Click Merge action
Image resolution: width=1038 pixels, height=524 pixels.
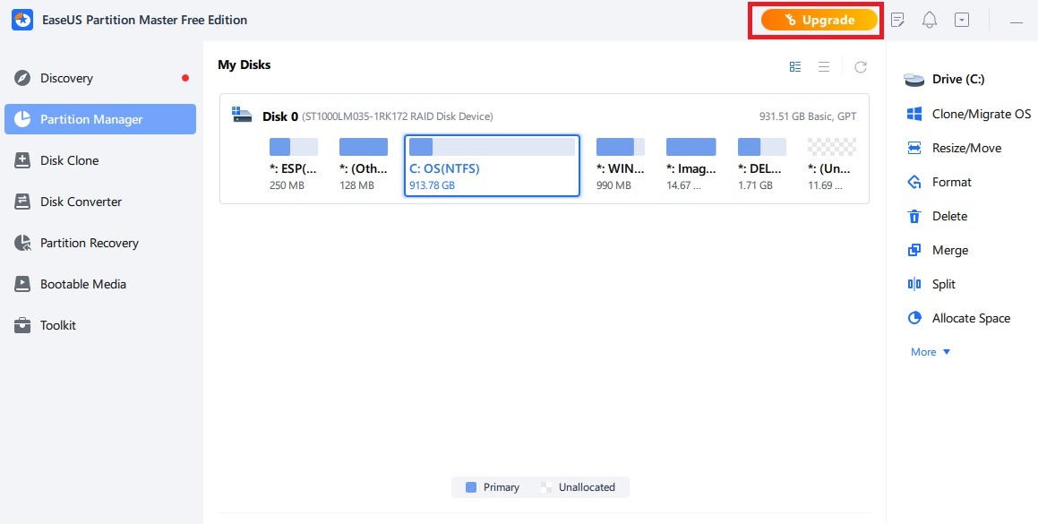pos(938,251)
